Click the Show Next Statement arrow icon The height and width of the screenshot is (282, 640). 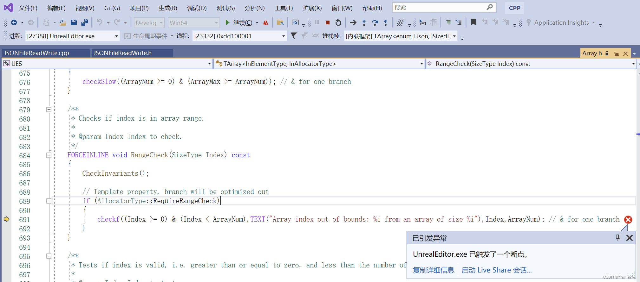pyautogui.click(x=353, y=22)
